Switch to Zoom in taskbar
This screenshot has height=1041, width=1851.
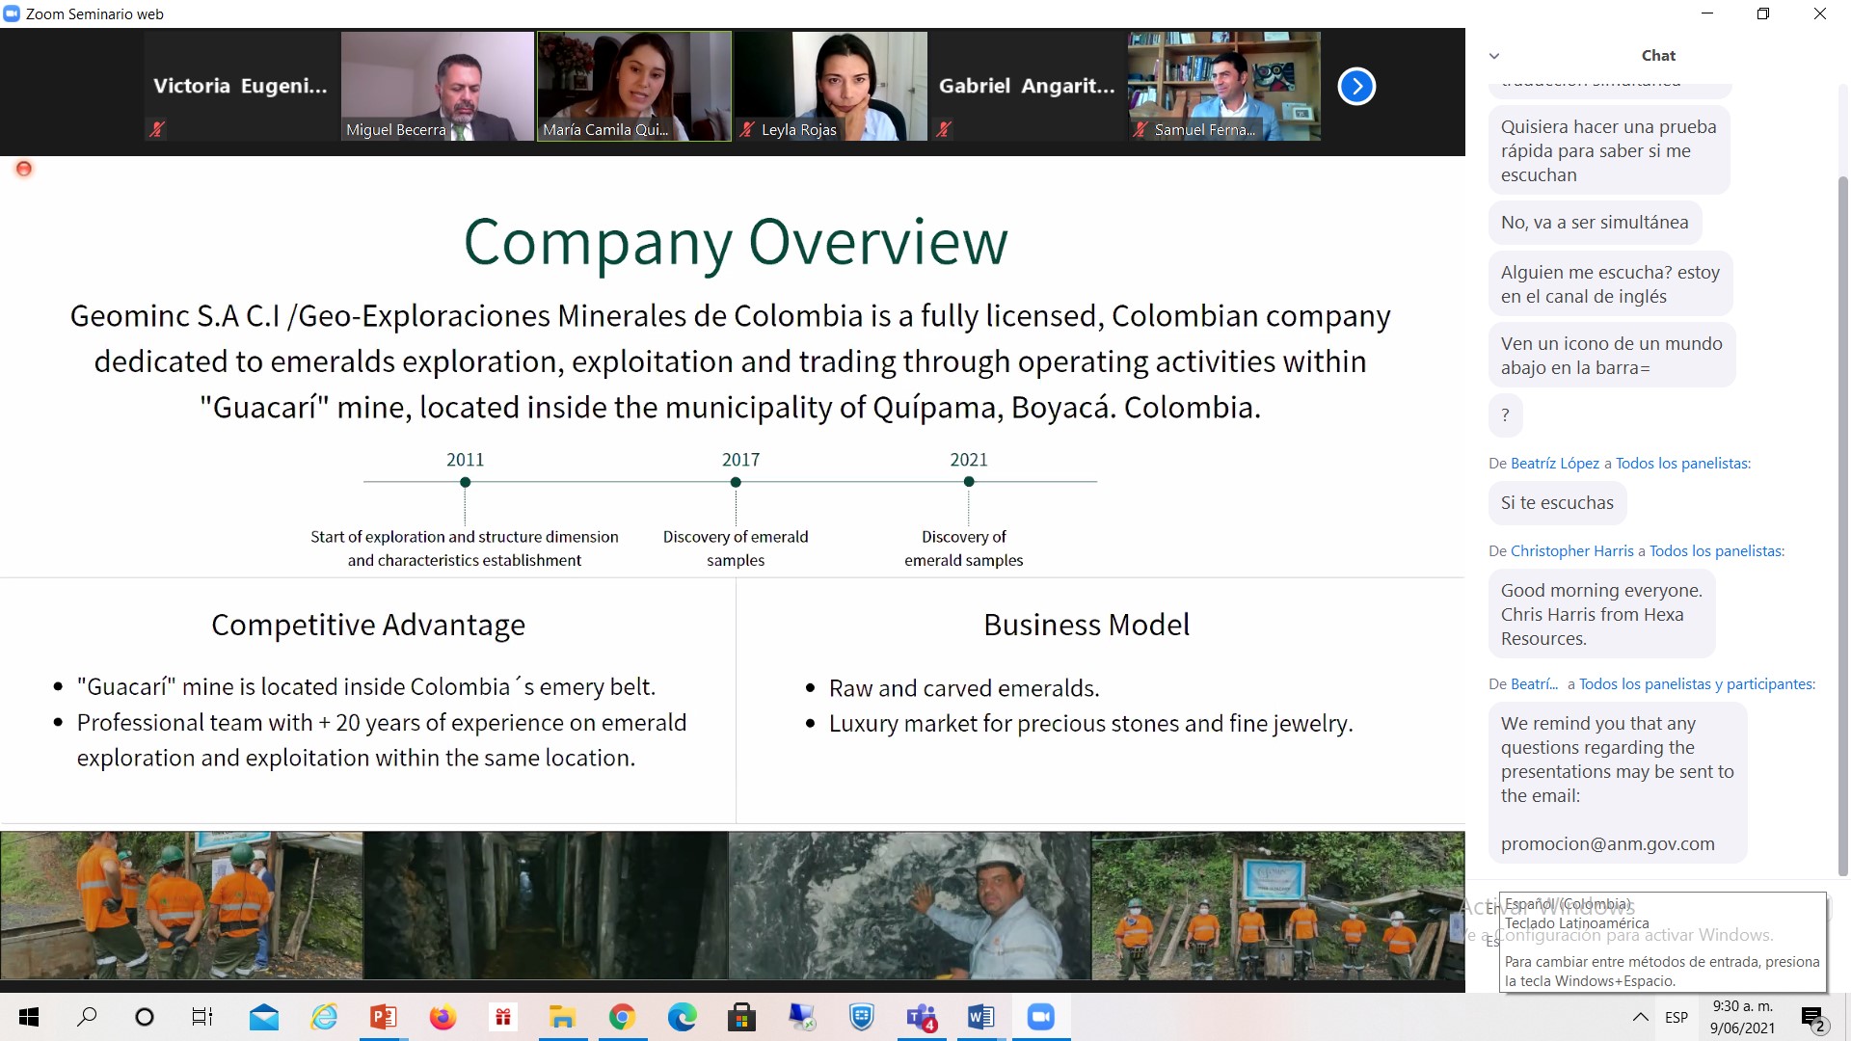(x=1041, y=1017)
